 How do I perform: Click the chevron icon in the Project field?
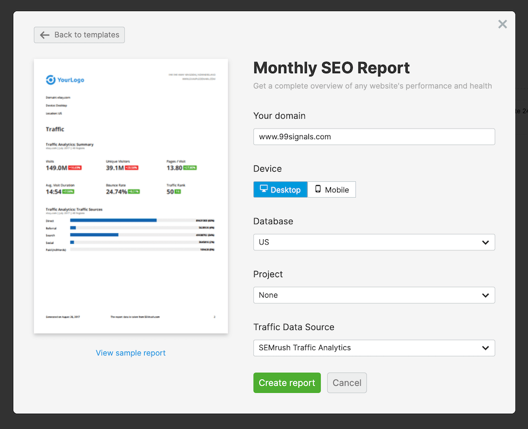pyautogui.click(x=485, y=295)
